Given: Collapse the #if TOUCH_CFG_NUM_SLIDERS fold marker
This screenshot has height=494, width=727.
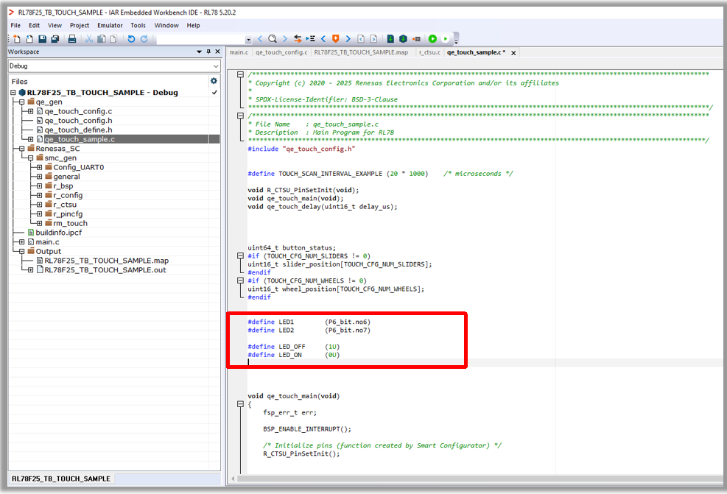Looking at the screenshot, I should [240, 256].
